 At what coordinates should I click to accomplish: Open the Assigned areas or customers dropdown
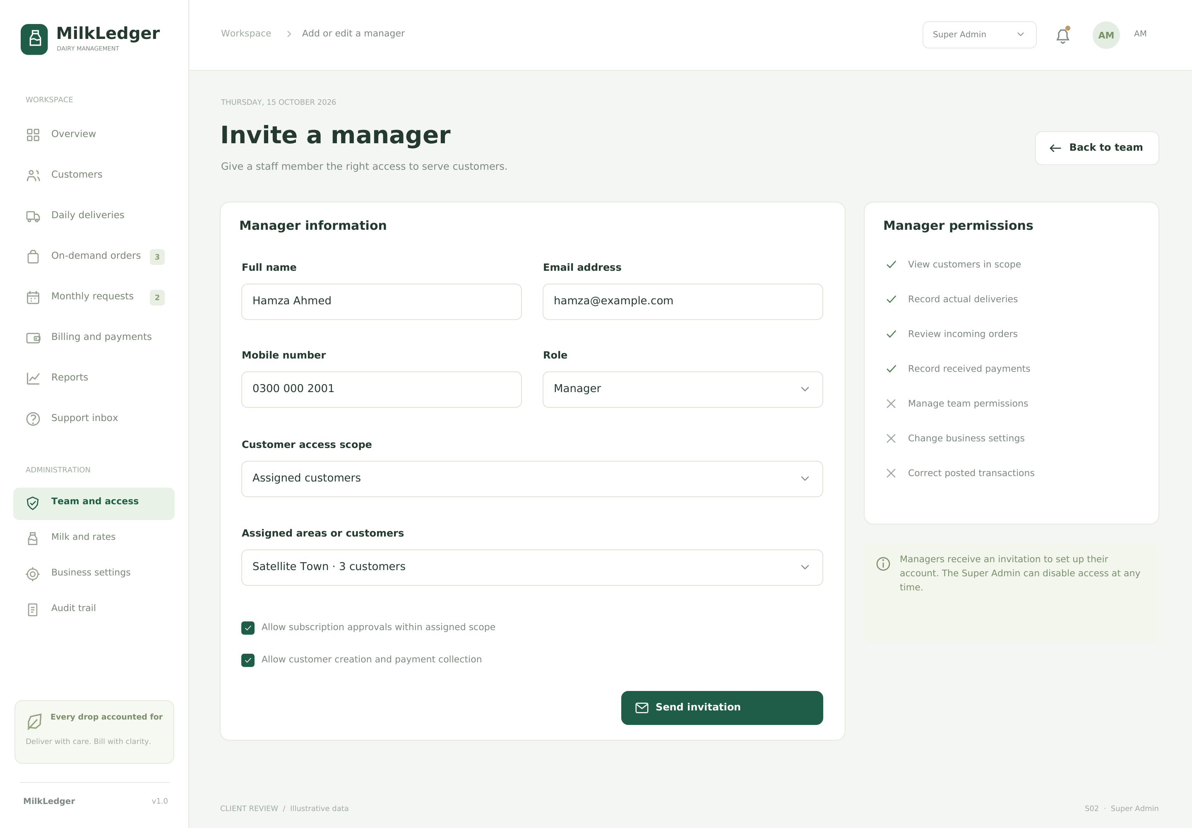pyautogui.click(x=532, y=568)
